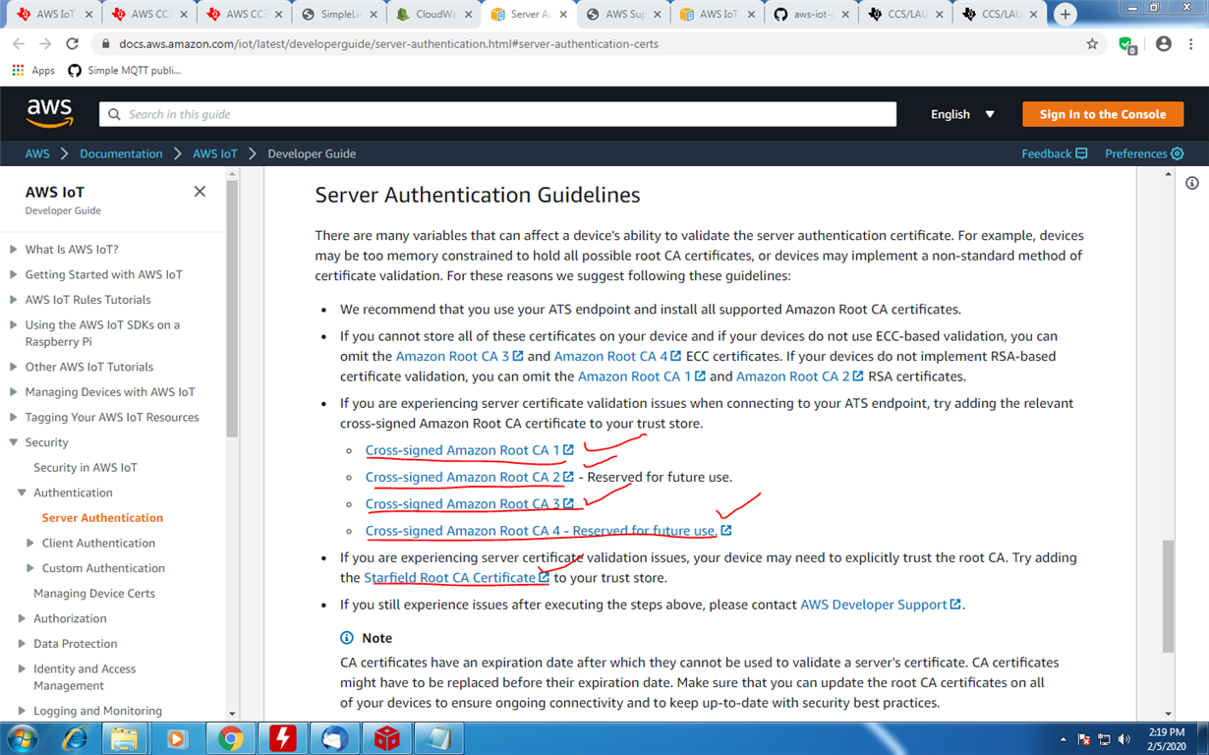This screenshot has width=1209, height=755.
Task: Open Cross-signed Amazon Root CA 3
Action: pyautogui.click(x=470, y=503)
